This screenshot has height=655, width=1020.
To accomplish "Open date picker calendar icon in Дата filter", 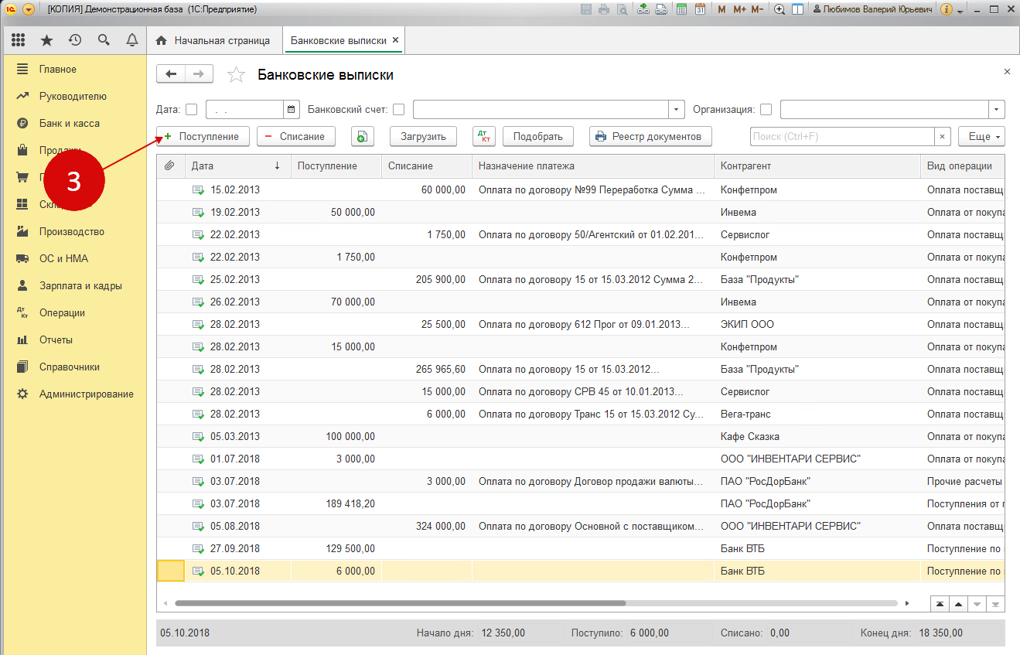I will pyautogui.click(x=292, y=109).
